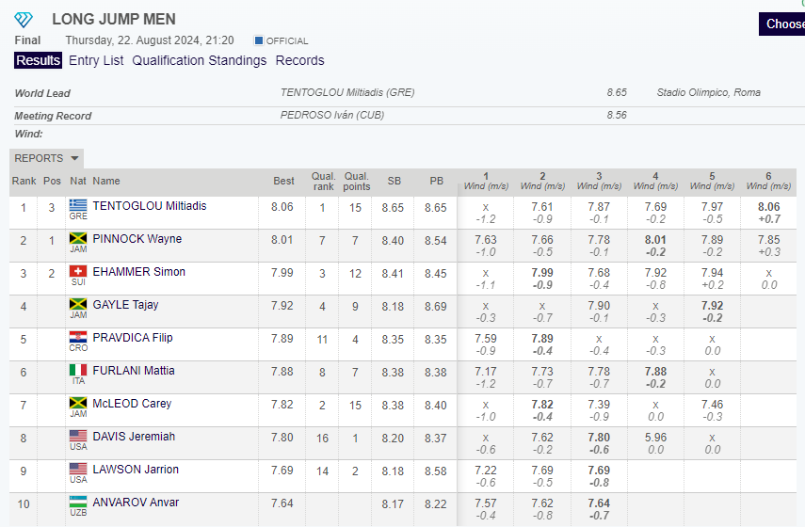Open the Reports dropdown
The width and height of the screenshot is (805, 527).
[47, 158]
